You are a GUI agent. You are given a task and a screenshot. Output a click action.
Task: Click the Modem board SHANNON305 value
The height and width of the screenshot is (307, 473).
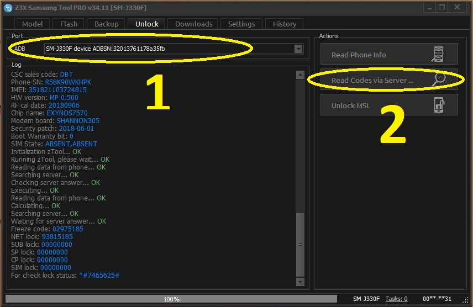(78, 120)
